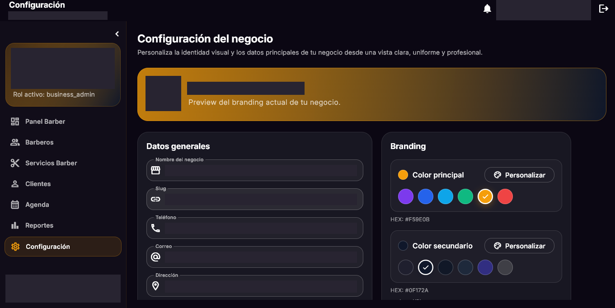The width and height of the screenshot is (615, 308).
Task: Open the notifications bell
Action: [487, 9]
